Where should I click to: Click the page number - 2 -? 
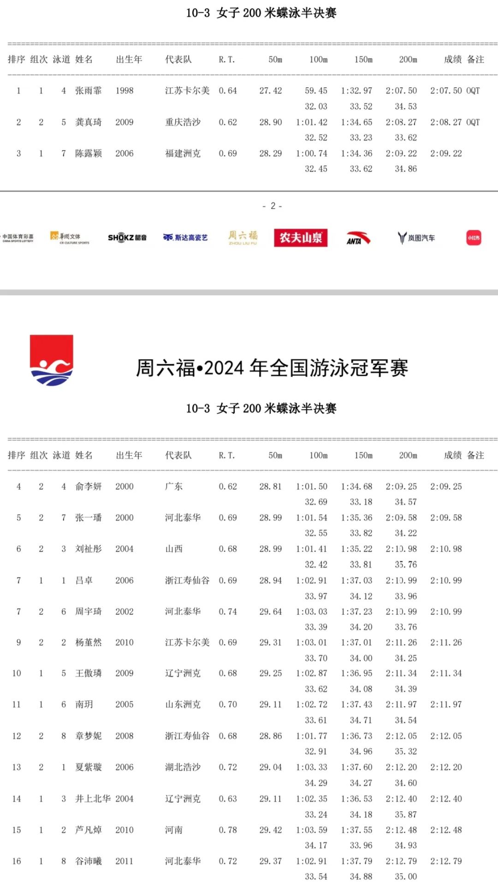pyautogui.click(x=272, y=206)
